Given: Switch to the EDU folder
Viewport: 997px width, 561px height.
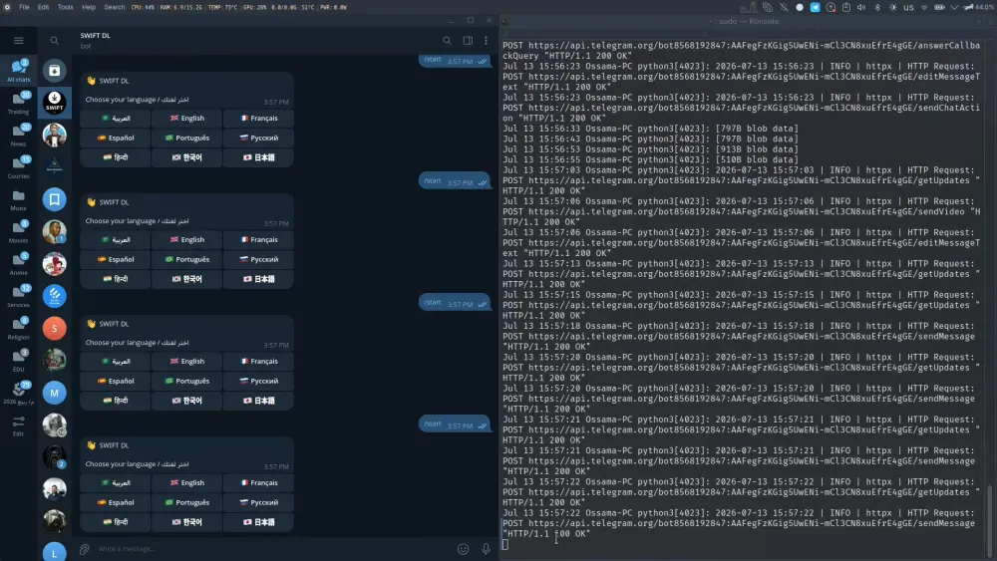Looking at the screenshot, I should [18, 361].
